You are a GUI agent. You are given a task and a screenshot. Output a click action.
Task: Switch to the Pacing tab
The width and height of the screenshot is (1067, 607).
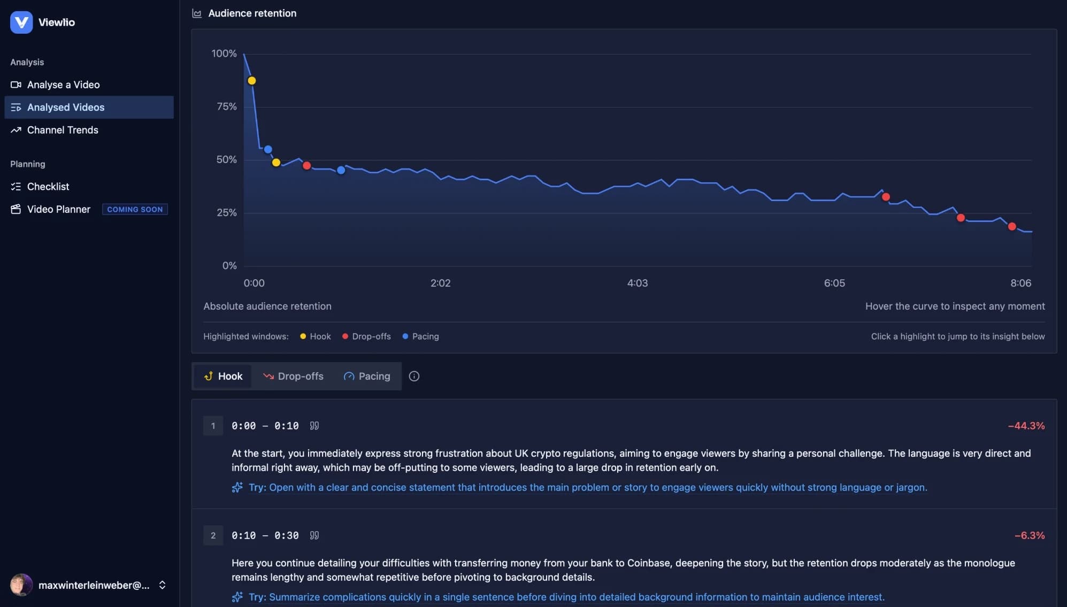point(367,376)
